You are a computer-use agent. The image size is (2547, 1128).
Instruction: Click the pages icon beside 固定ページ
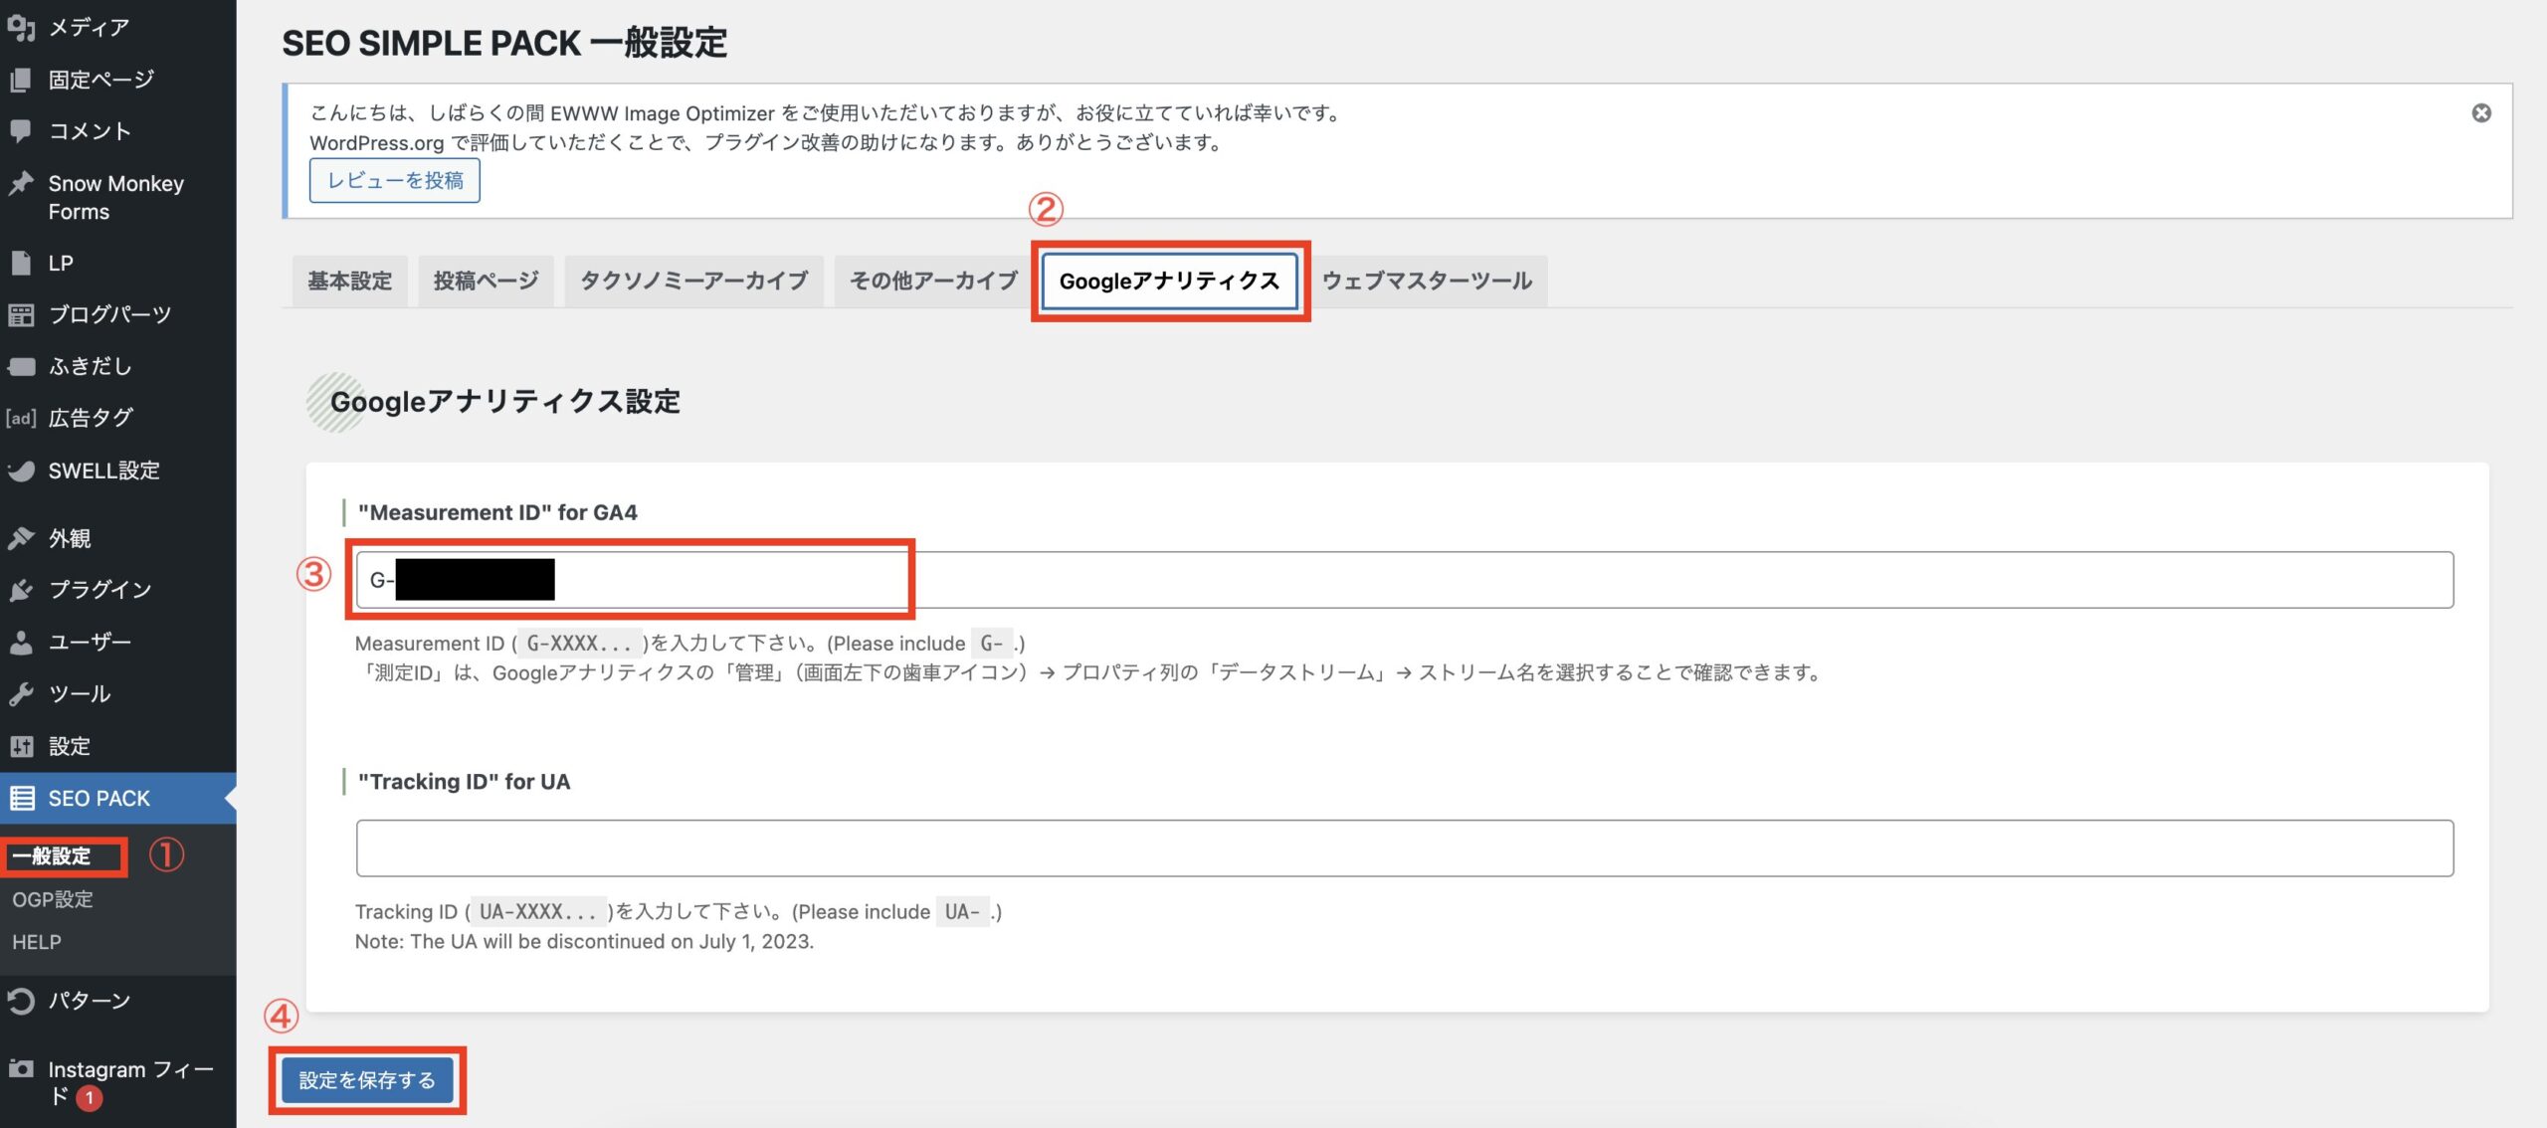point(21,80)
